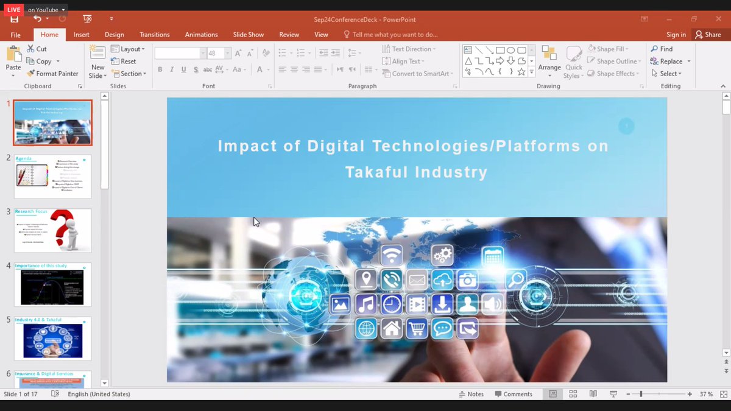The image size is (731, 411).
Task: Cut the selection with the scissors icon
Action: pos(37,49)
